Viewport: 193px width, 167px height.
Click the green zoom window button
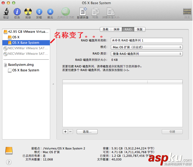coord(14,3)
